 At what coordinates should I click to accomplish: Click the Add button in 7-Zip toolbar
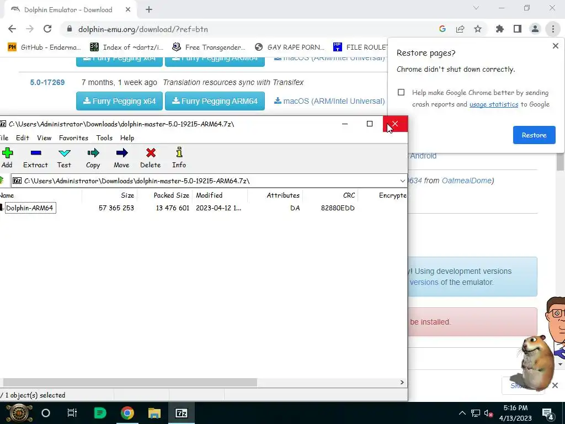7,157
